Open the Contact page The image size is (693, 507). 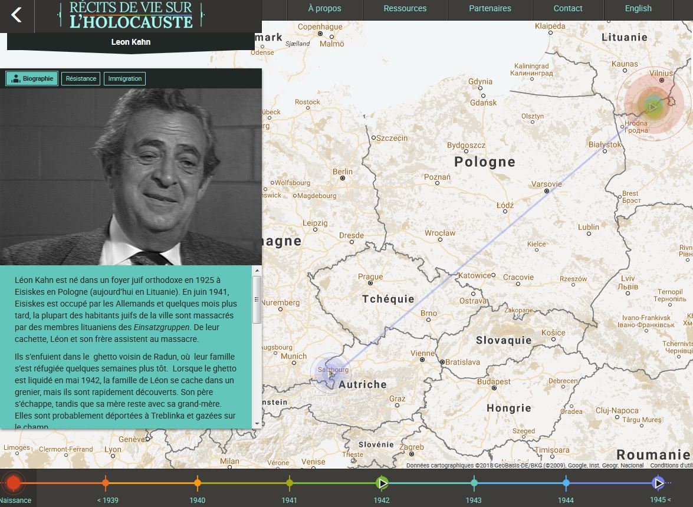click(568, 8)
